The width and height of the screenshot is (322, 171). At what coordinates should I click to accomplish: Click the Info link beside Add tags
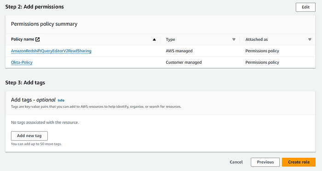(61, 100)
